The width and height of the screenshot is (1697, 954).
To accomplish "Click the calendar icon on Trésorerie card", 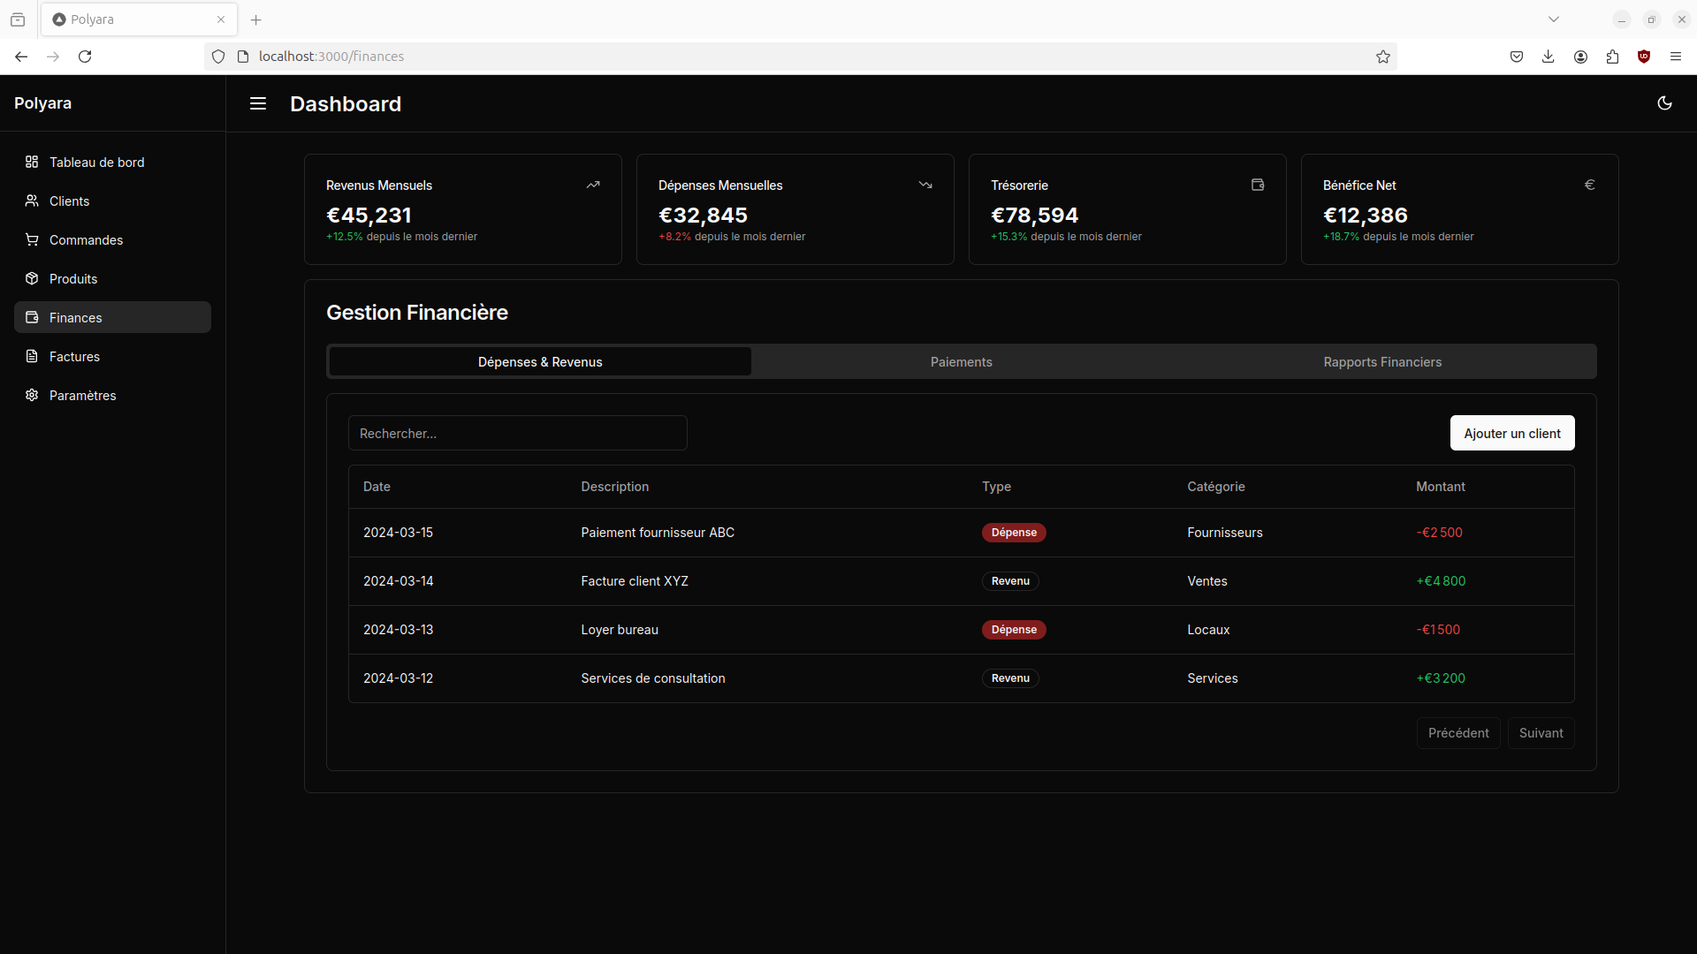I will click(x=1258, y=185).
